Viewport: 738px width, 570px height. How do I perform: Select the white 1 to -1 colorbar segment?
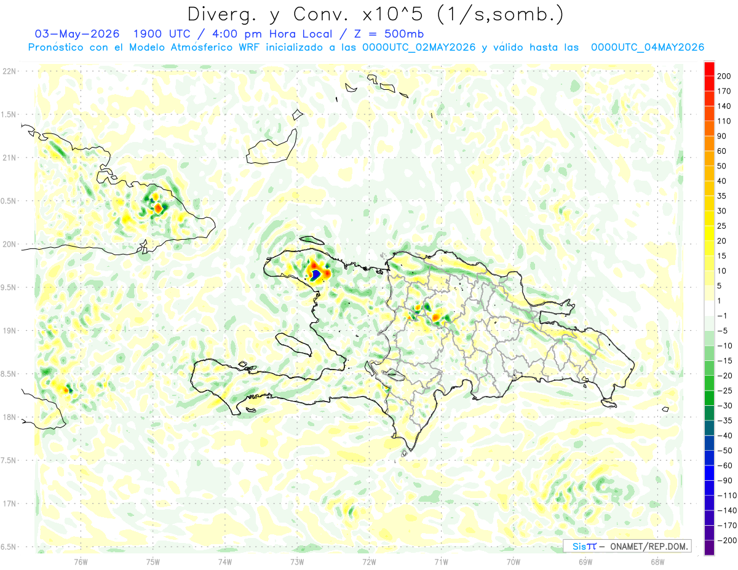click(x=709, y=307)
